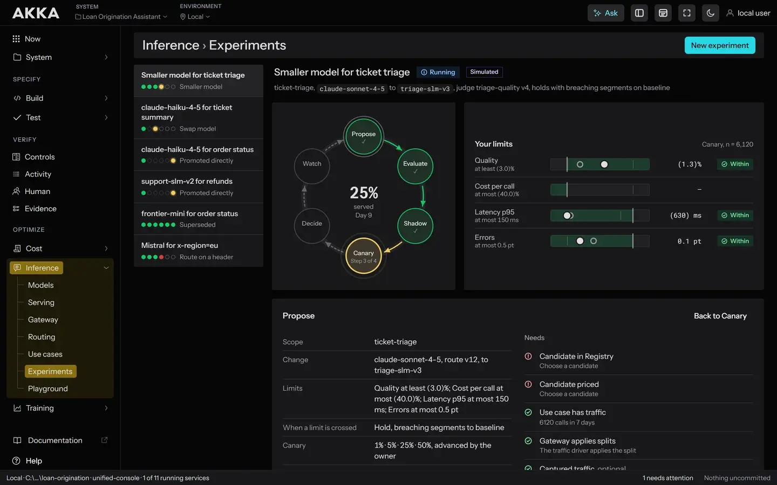Open Use cases under Inference
This screenshot has height=485, width=777.
[45, 354]
